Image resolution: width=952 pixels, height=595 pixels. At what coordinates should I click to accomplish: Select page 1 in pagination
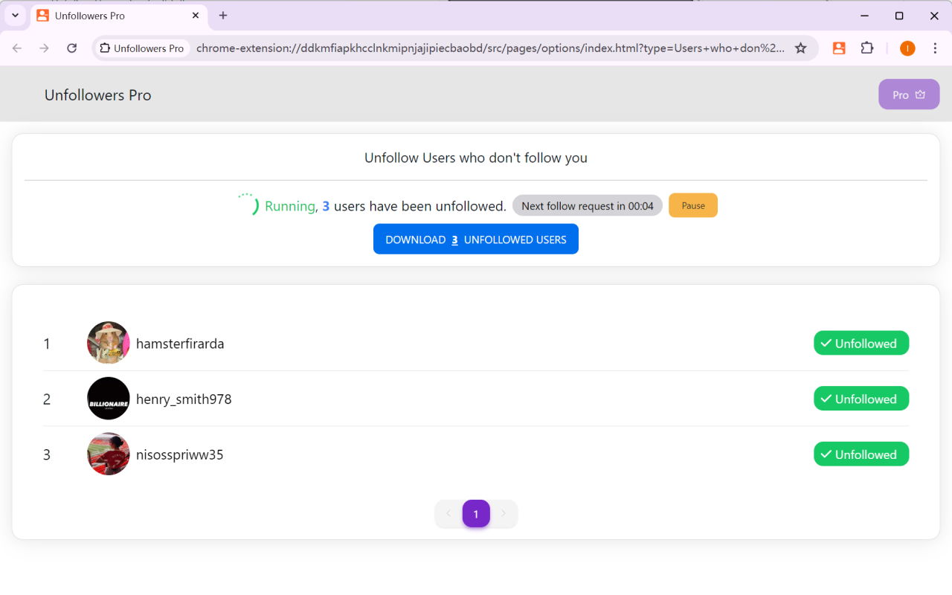(x=476, y=514)
